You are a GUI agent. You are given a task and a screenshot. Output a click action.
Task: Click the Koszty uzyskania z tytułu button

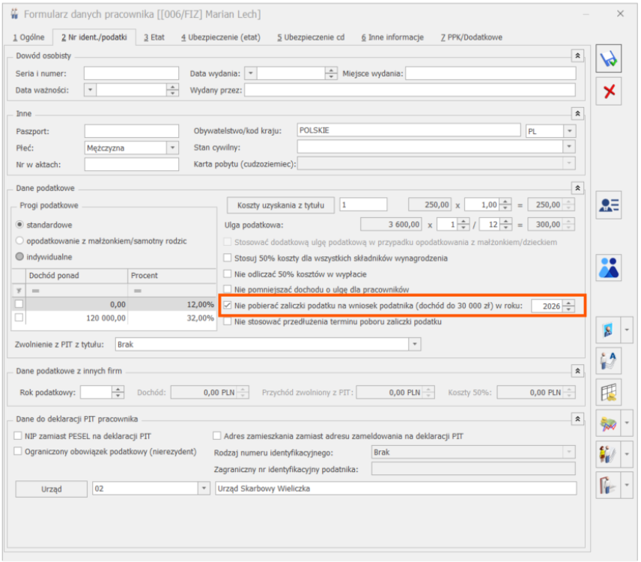tap(280, 205)
